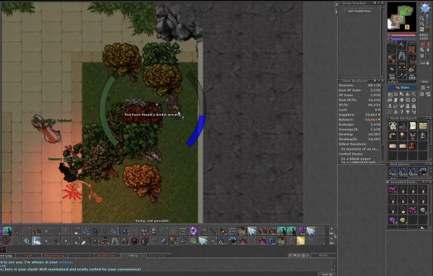This screenshot has height=276, width=433.
Task: Open the Hunt Analyser context menu icon
Action: tap(375, 81)
